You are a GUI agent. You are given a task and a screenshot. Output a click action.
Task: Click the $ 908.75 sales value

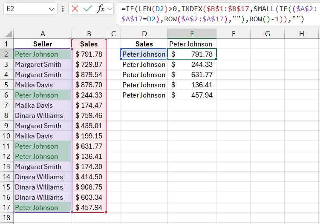pyautogui.click(x=89, y=187)
